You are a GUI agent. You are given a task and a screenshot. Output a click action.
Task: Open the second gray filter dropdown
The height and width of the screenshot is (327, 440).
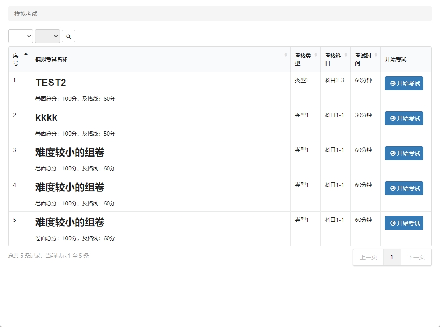(x=47, y=36)
